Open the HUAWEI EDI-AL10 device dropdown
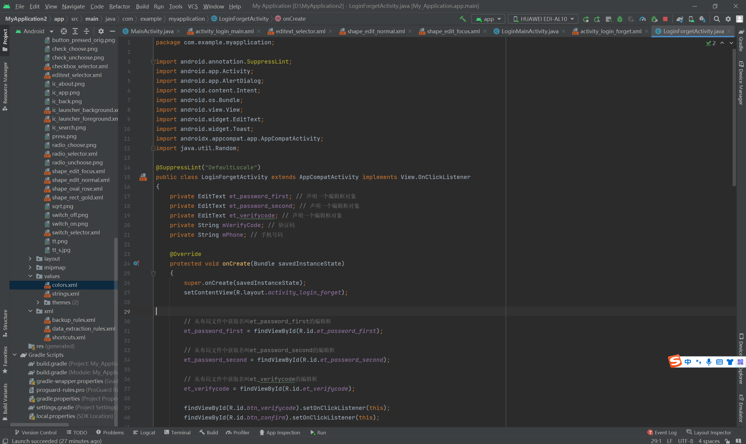 543,19
